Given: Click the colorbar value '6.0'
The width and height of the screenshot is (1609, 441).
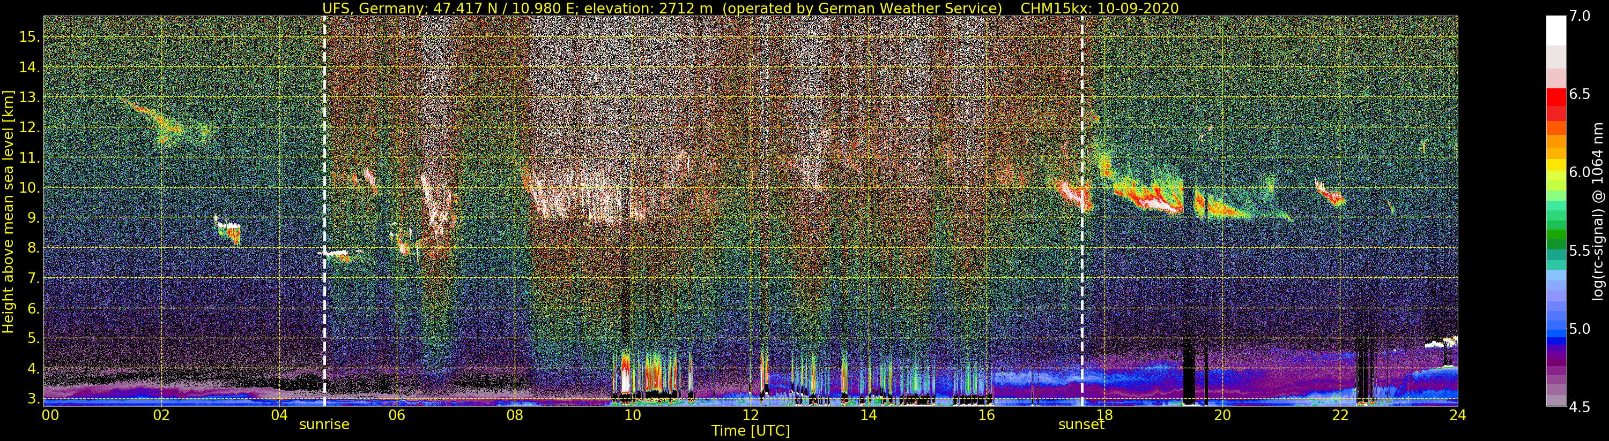Looking at the screenshot, I should 1580,172.
